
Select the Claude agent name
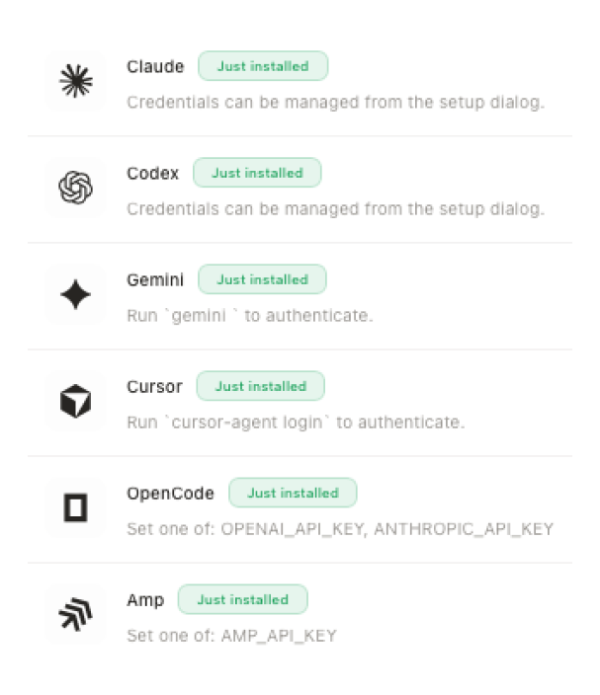coord(155,67)
